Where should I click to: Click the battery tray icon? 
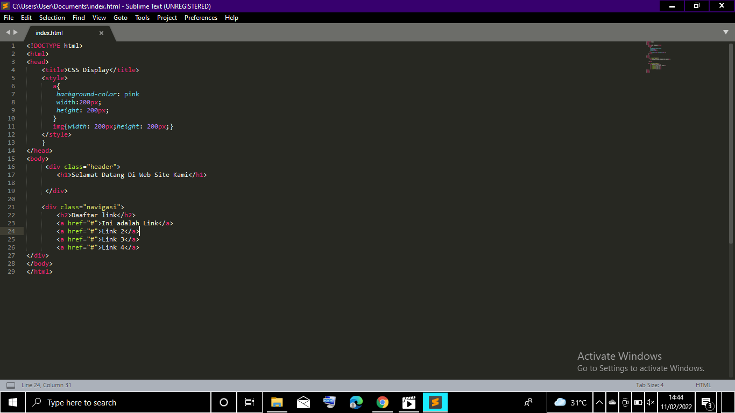(638, 402)
